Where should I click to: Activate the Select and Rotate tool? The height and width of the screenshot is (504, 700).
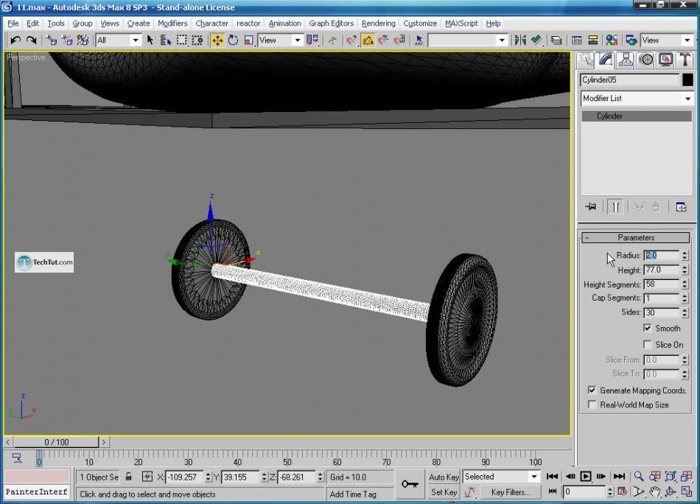click(233, 41)
